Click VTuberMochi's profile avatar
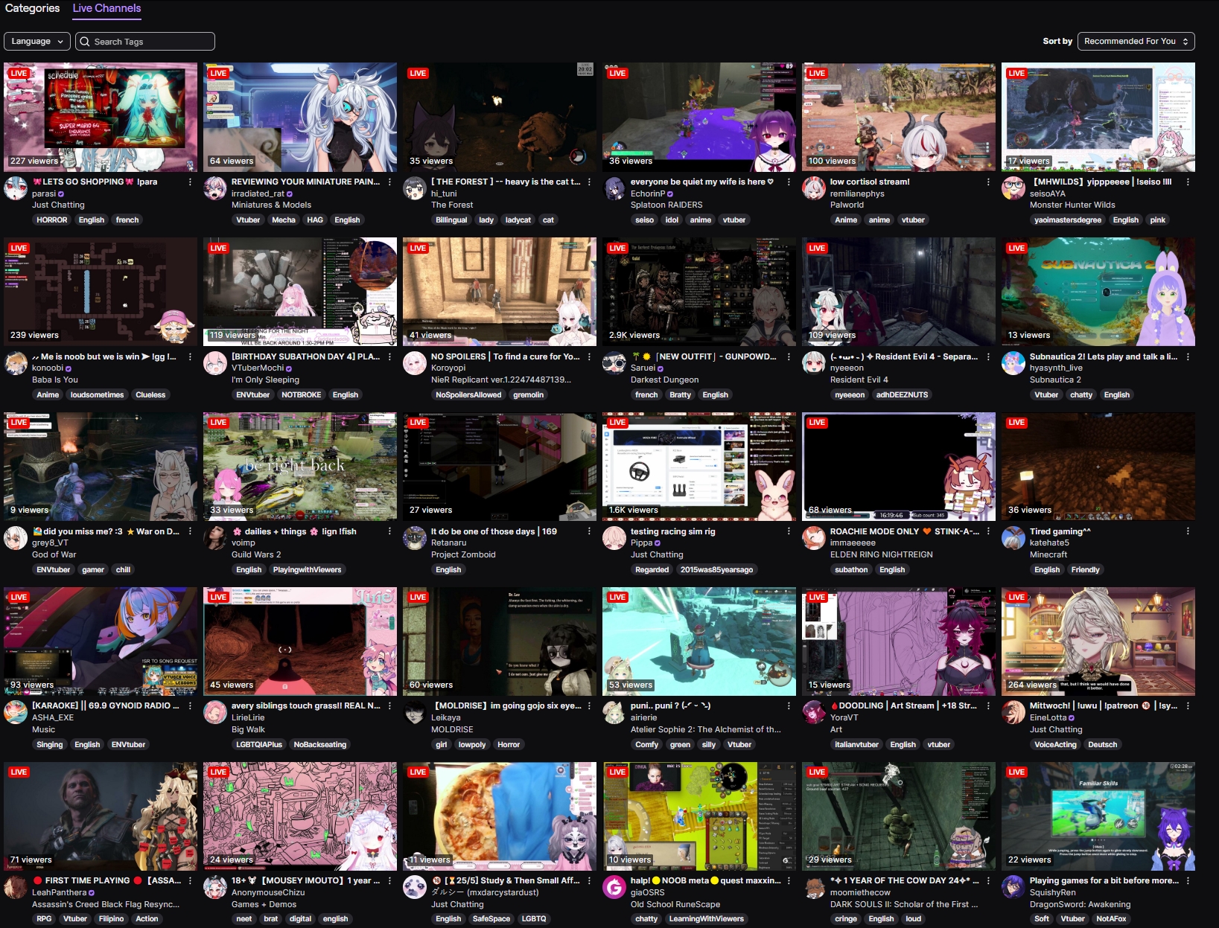1219x928 pixels. tap(215, 363)
